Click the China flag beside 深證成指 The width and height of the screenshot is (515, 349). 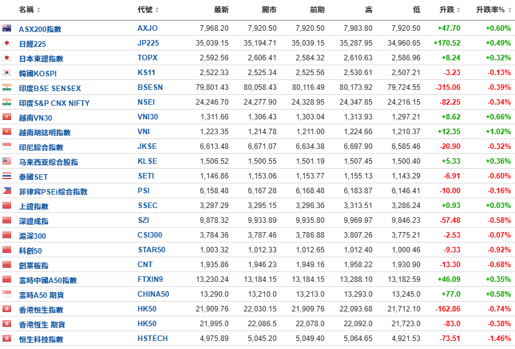[7, 220]
